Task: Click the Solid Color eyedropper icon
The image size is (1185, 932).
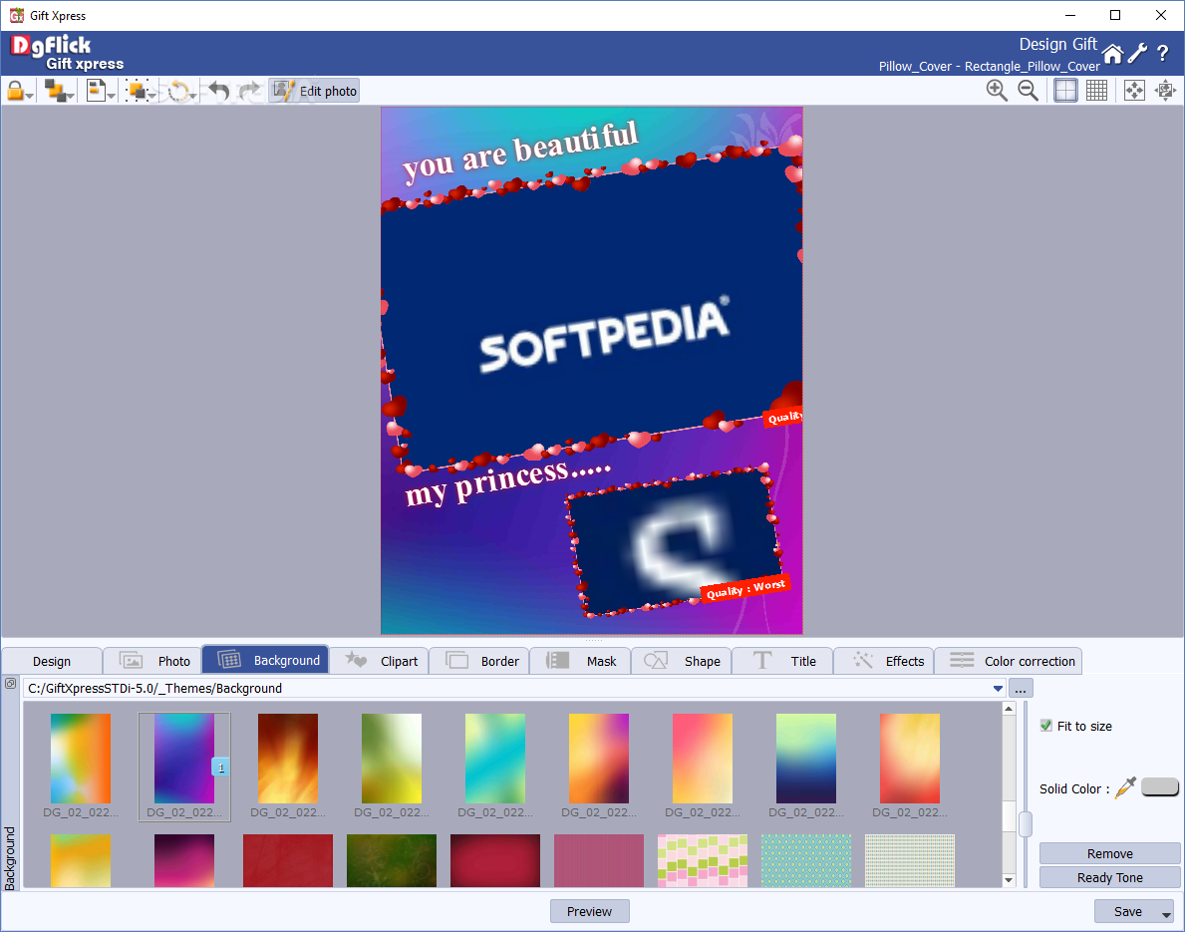Action: click(1125, 787)
